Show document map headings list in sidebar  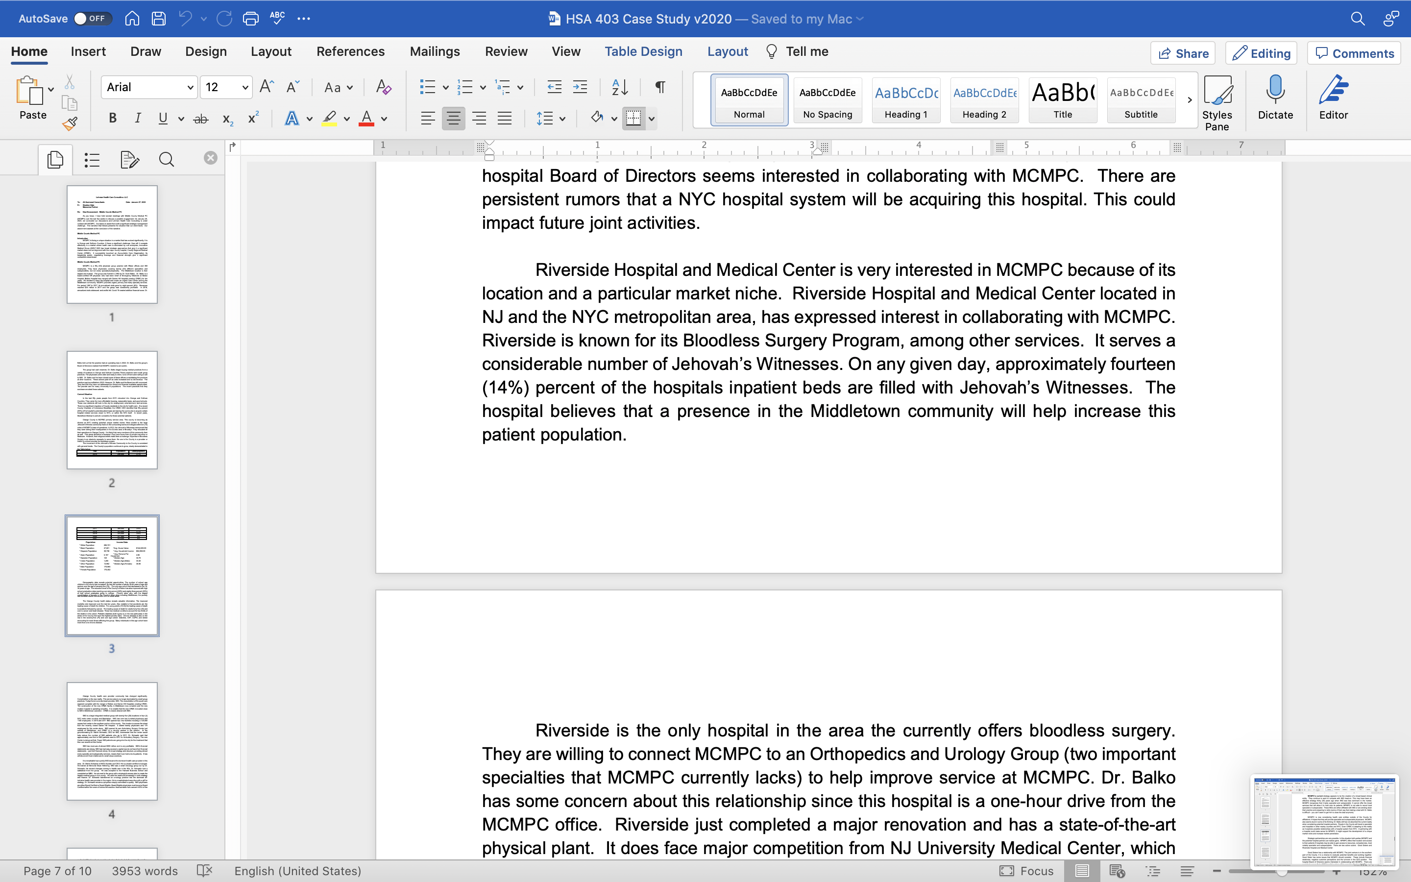coord(92,159)
